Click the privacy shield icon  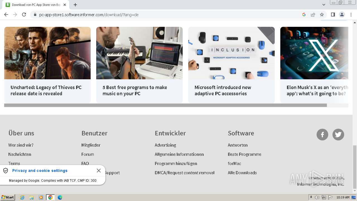(x=6, y=171)
